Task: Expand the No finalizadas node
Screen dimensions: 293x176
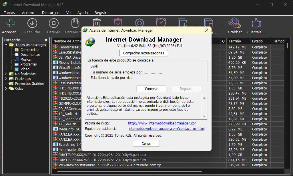Action: coord(6,74)
